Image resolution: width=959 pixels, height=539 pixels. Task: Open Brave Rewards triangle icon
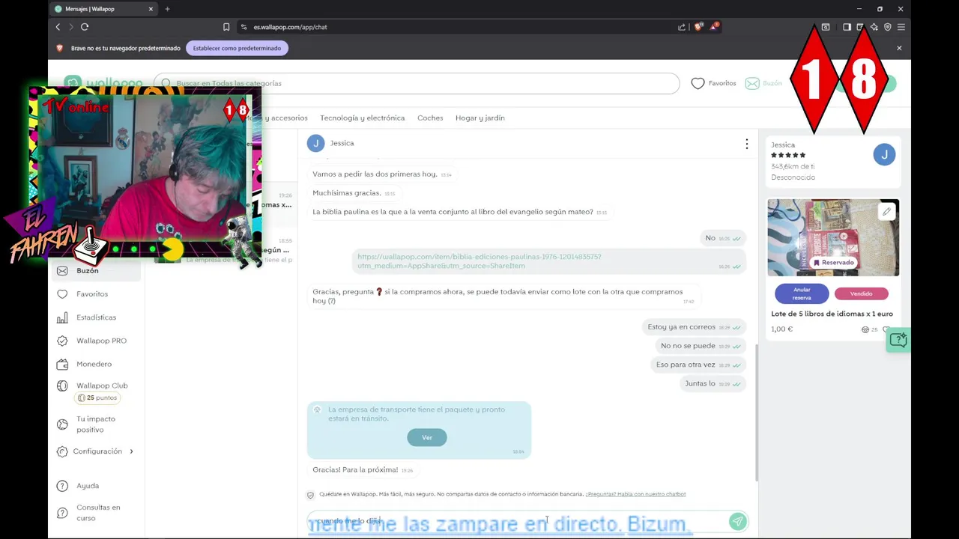714,27
